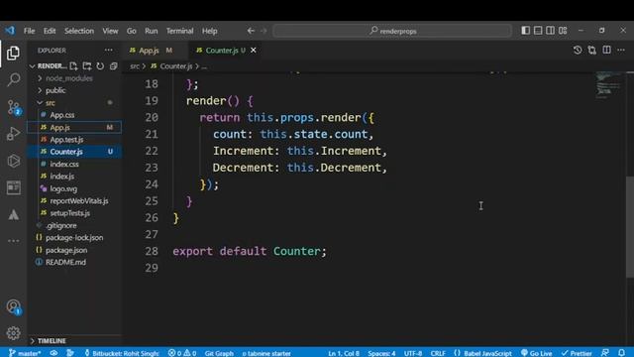This screenshot has width=634, height=357.
Task: Show additional views via activity bar ellipsis
Action: tap(13, 241)
